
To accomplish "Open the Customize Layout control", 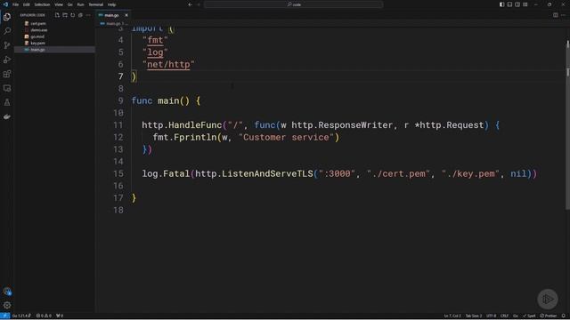I will [x=525, y=4].
